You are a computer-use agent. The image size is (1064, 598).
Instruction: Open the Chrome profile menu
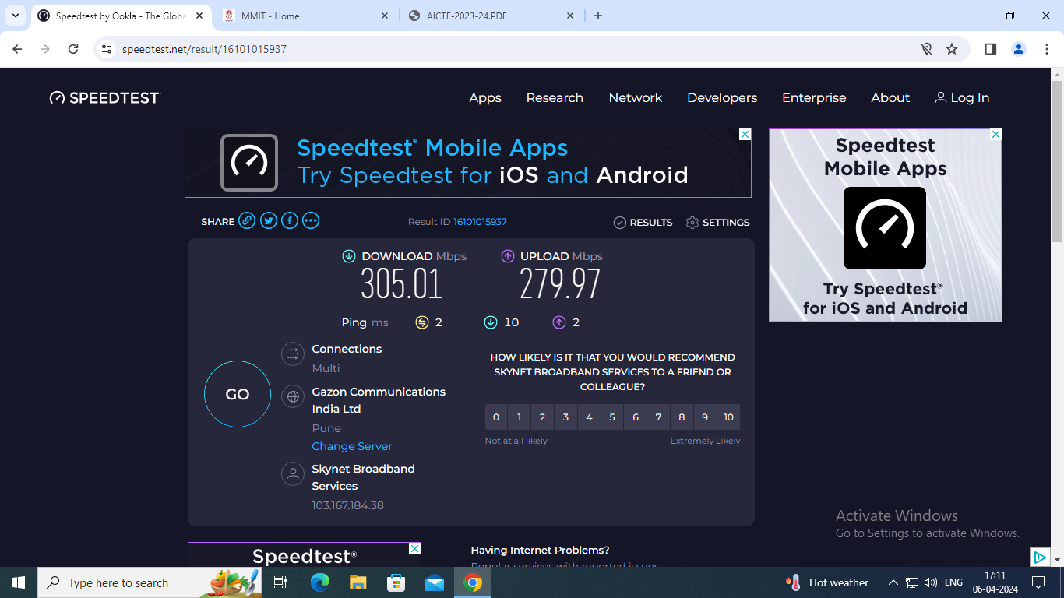(x=1018, y=48)
